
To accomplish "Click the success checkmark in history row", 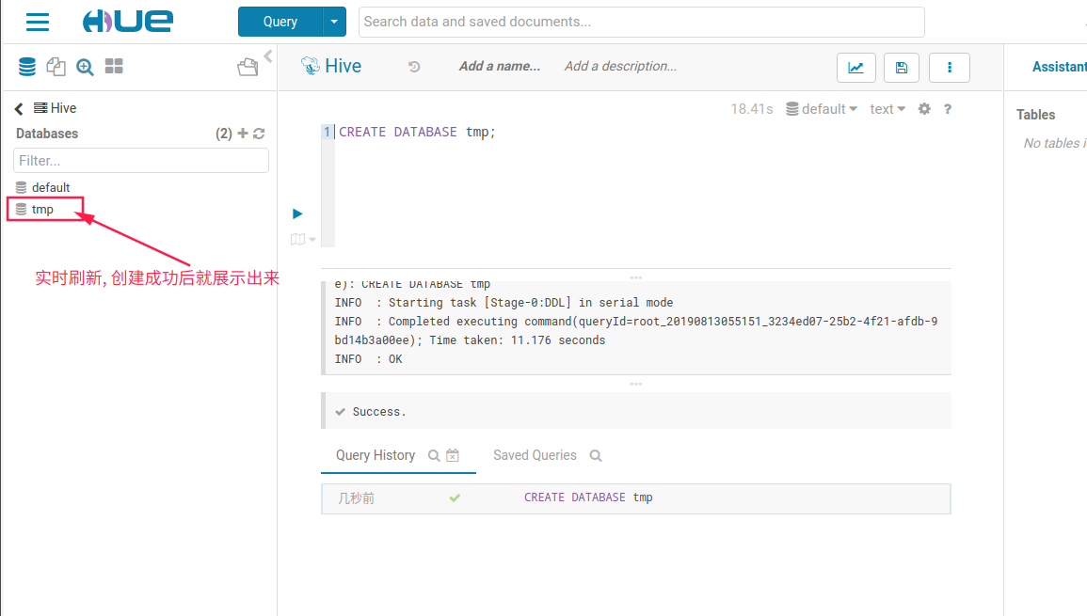I will coord(455,498).
